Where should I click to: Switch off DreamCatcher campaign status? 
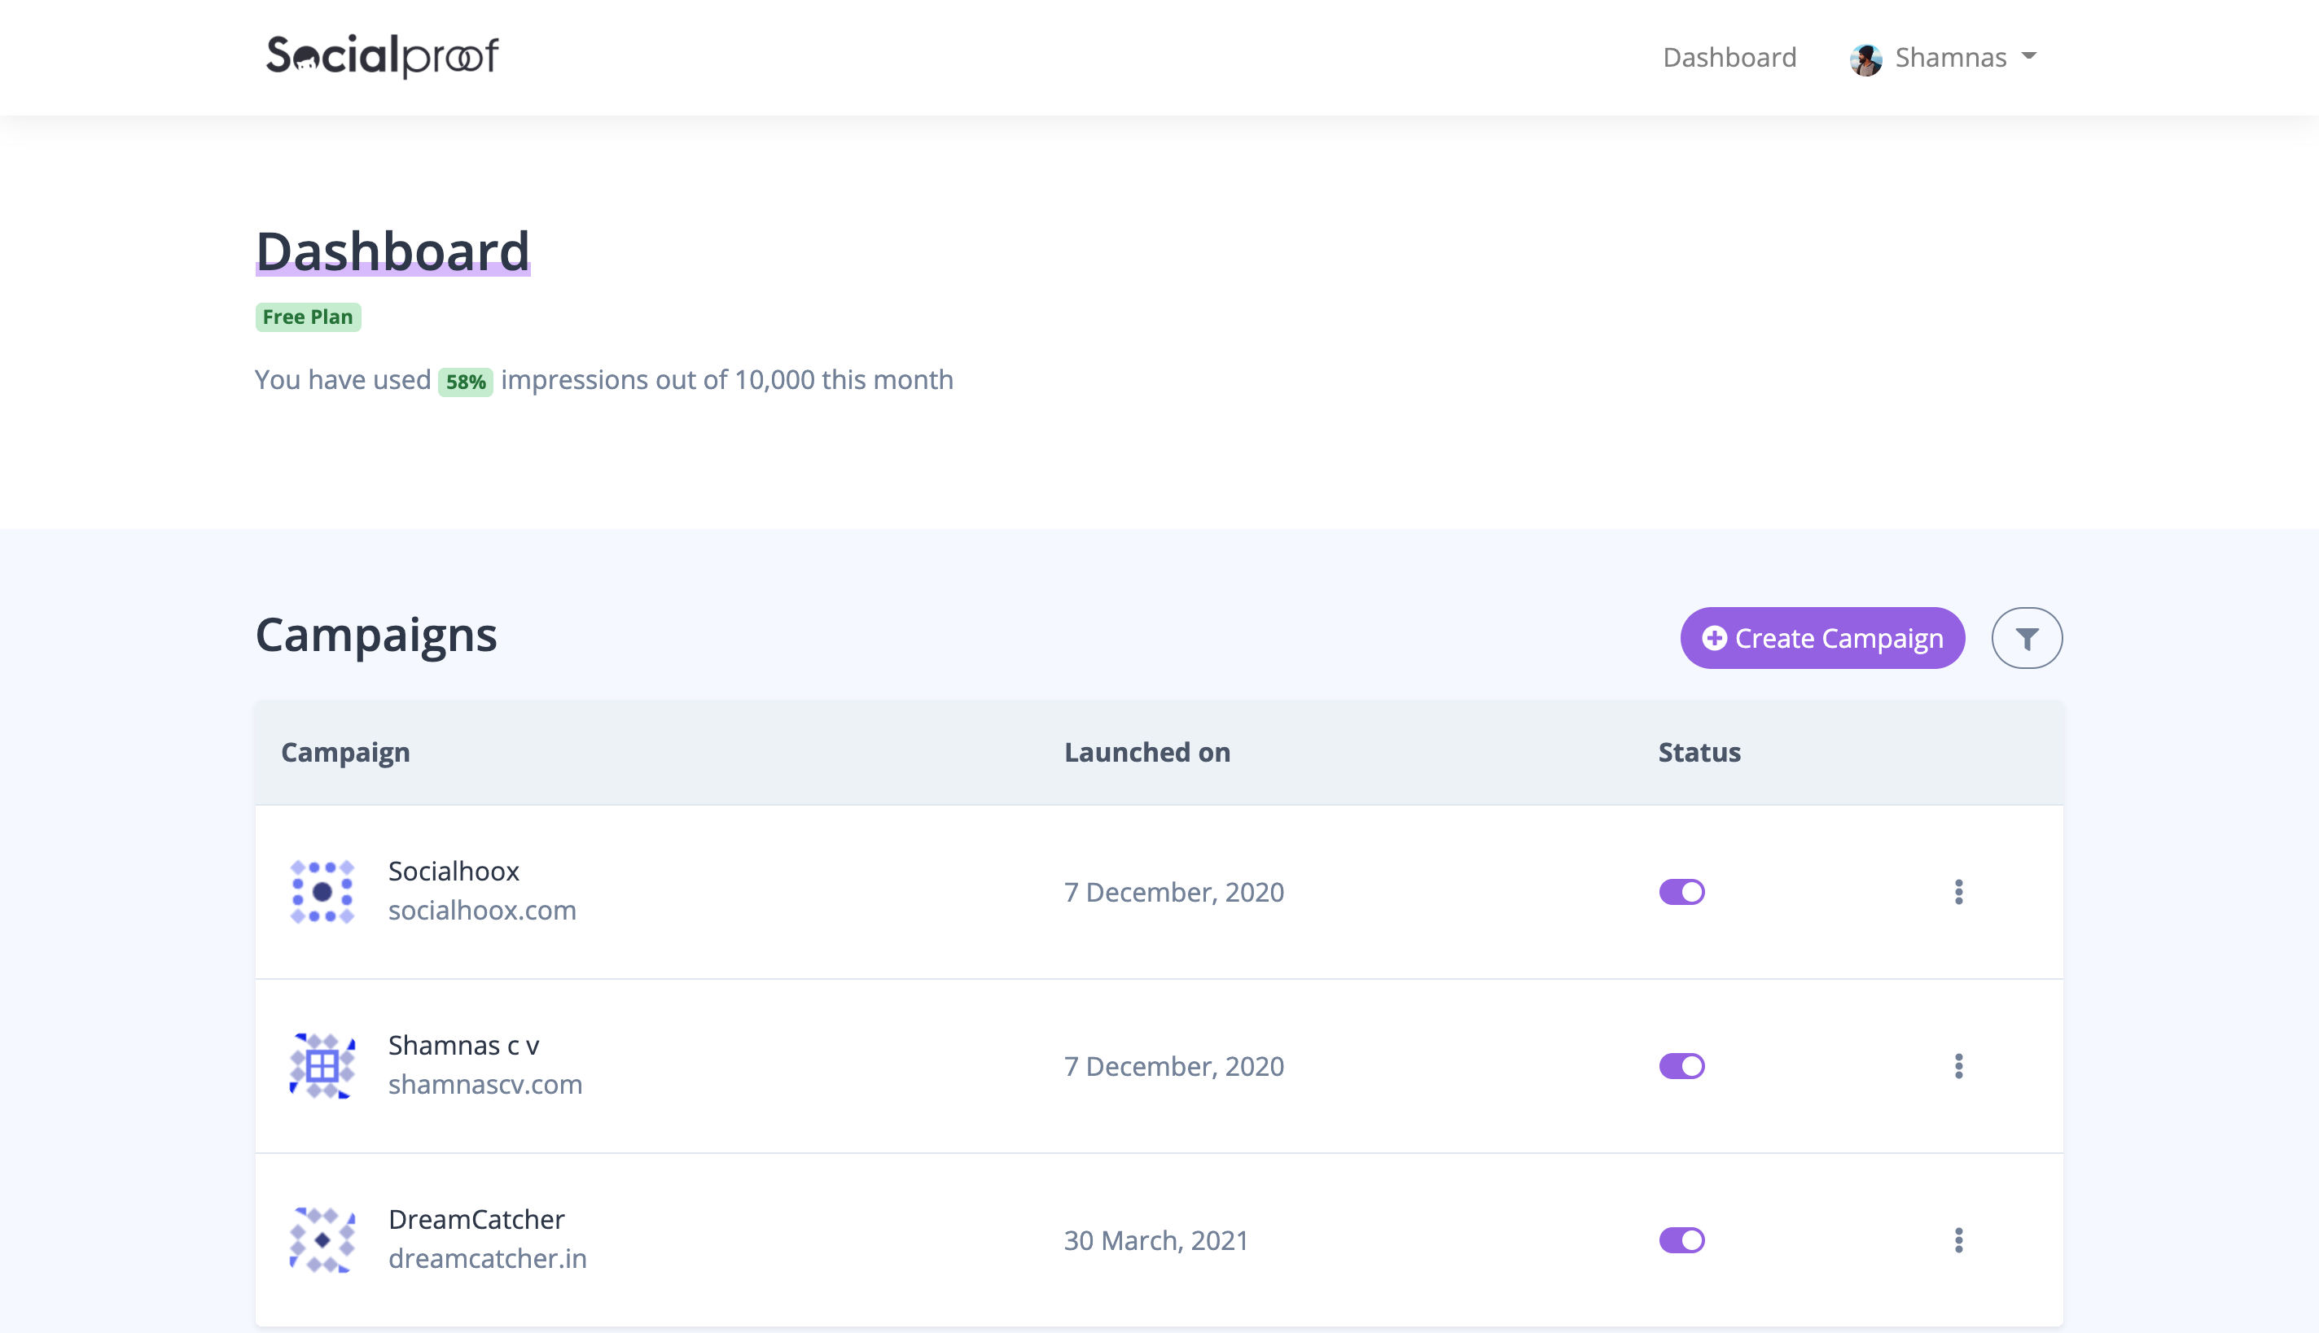click(1681, 1239)
